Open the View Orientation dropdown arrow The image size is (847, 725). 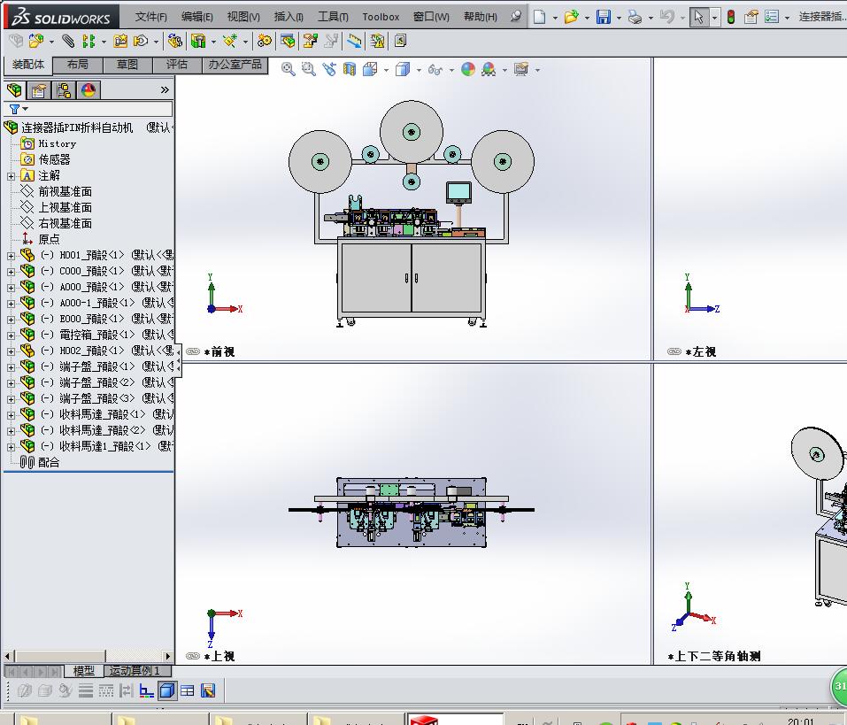pos(386,69)
